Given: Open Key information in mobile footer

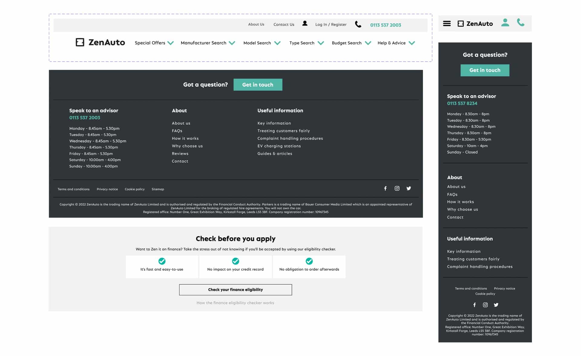Looking at the screenshot, I should [464, 251].
